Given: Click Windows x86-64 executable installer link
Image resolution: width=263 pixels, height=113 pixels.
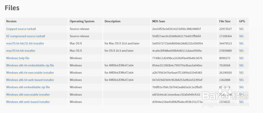Looking at the screenshot, I should click(x=30, y=73).
